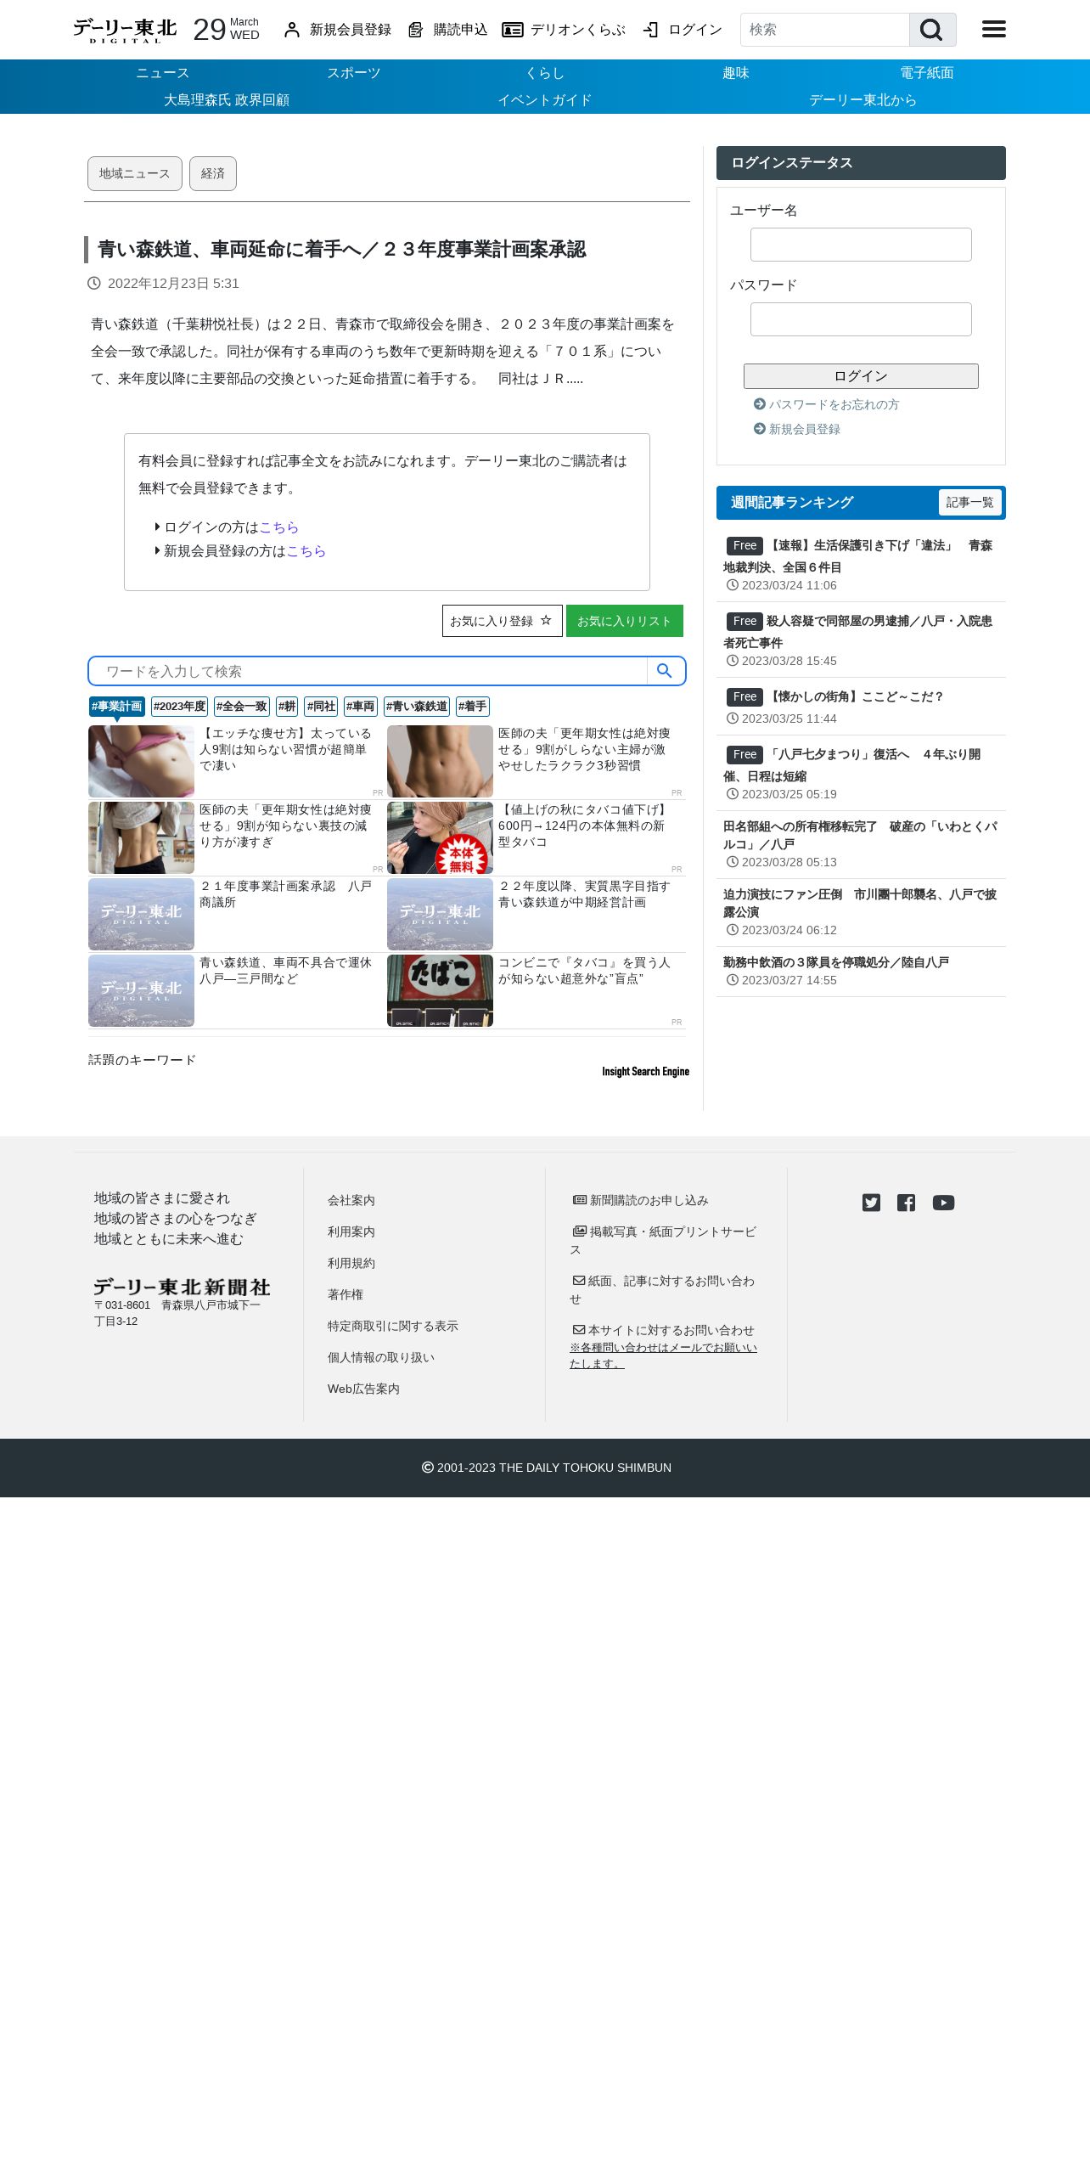The image size is (1090, 2181).
Task: Click こちら link for 新規会員登録の方
Action: 306,551
